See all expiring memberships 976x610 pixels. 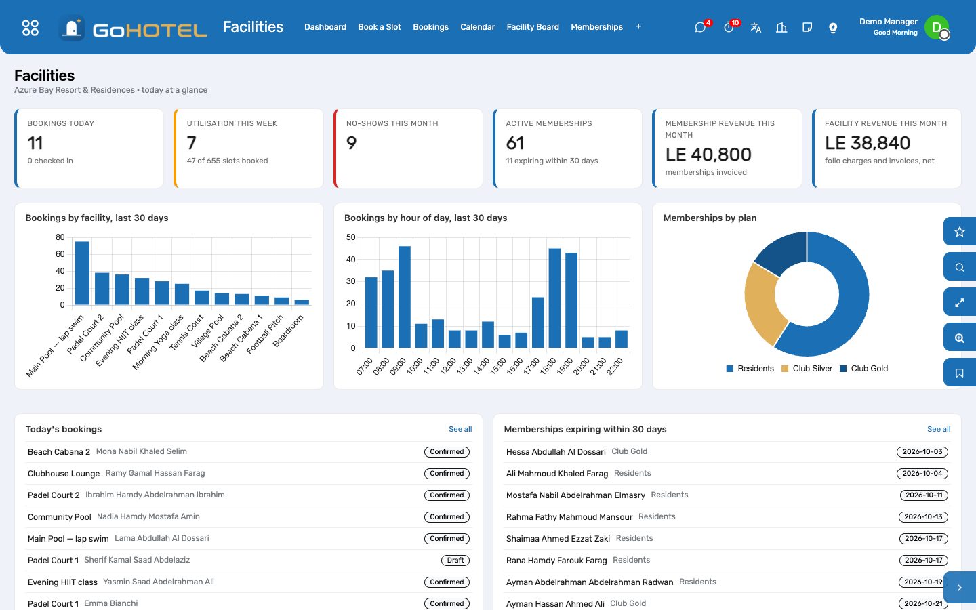click(x=939, y=429)
